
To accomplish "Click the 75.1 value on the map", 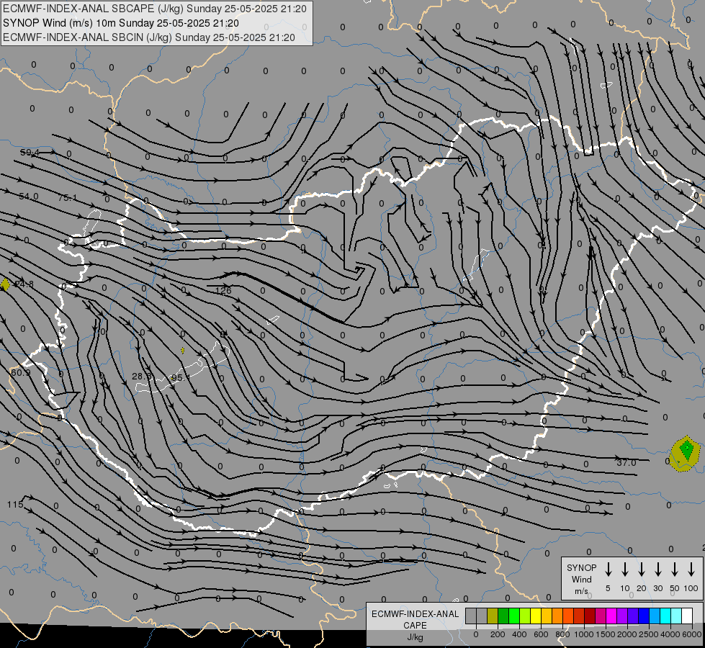I will tap(68, 198).
